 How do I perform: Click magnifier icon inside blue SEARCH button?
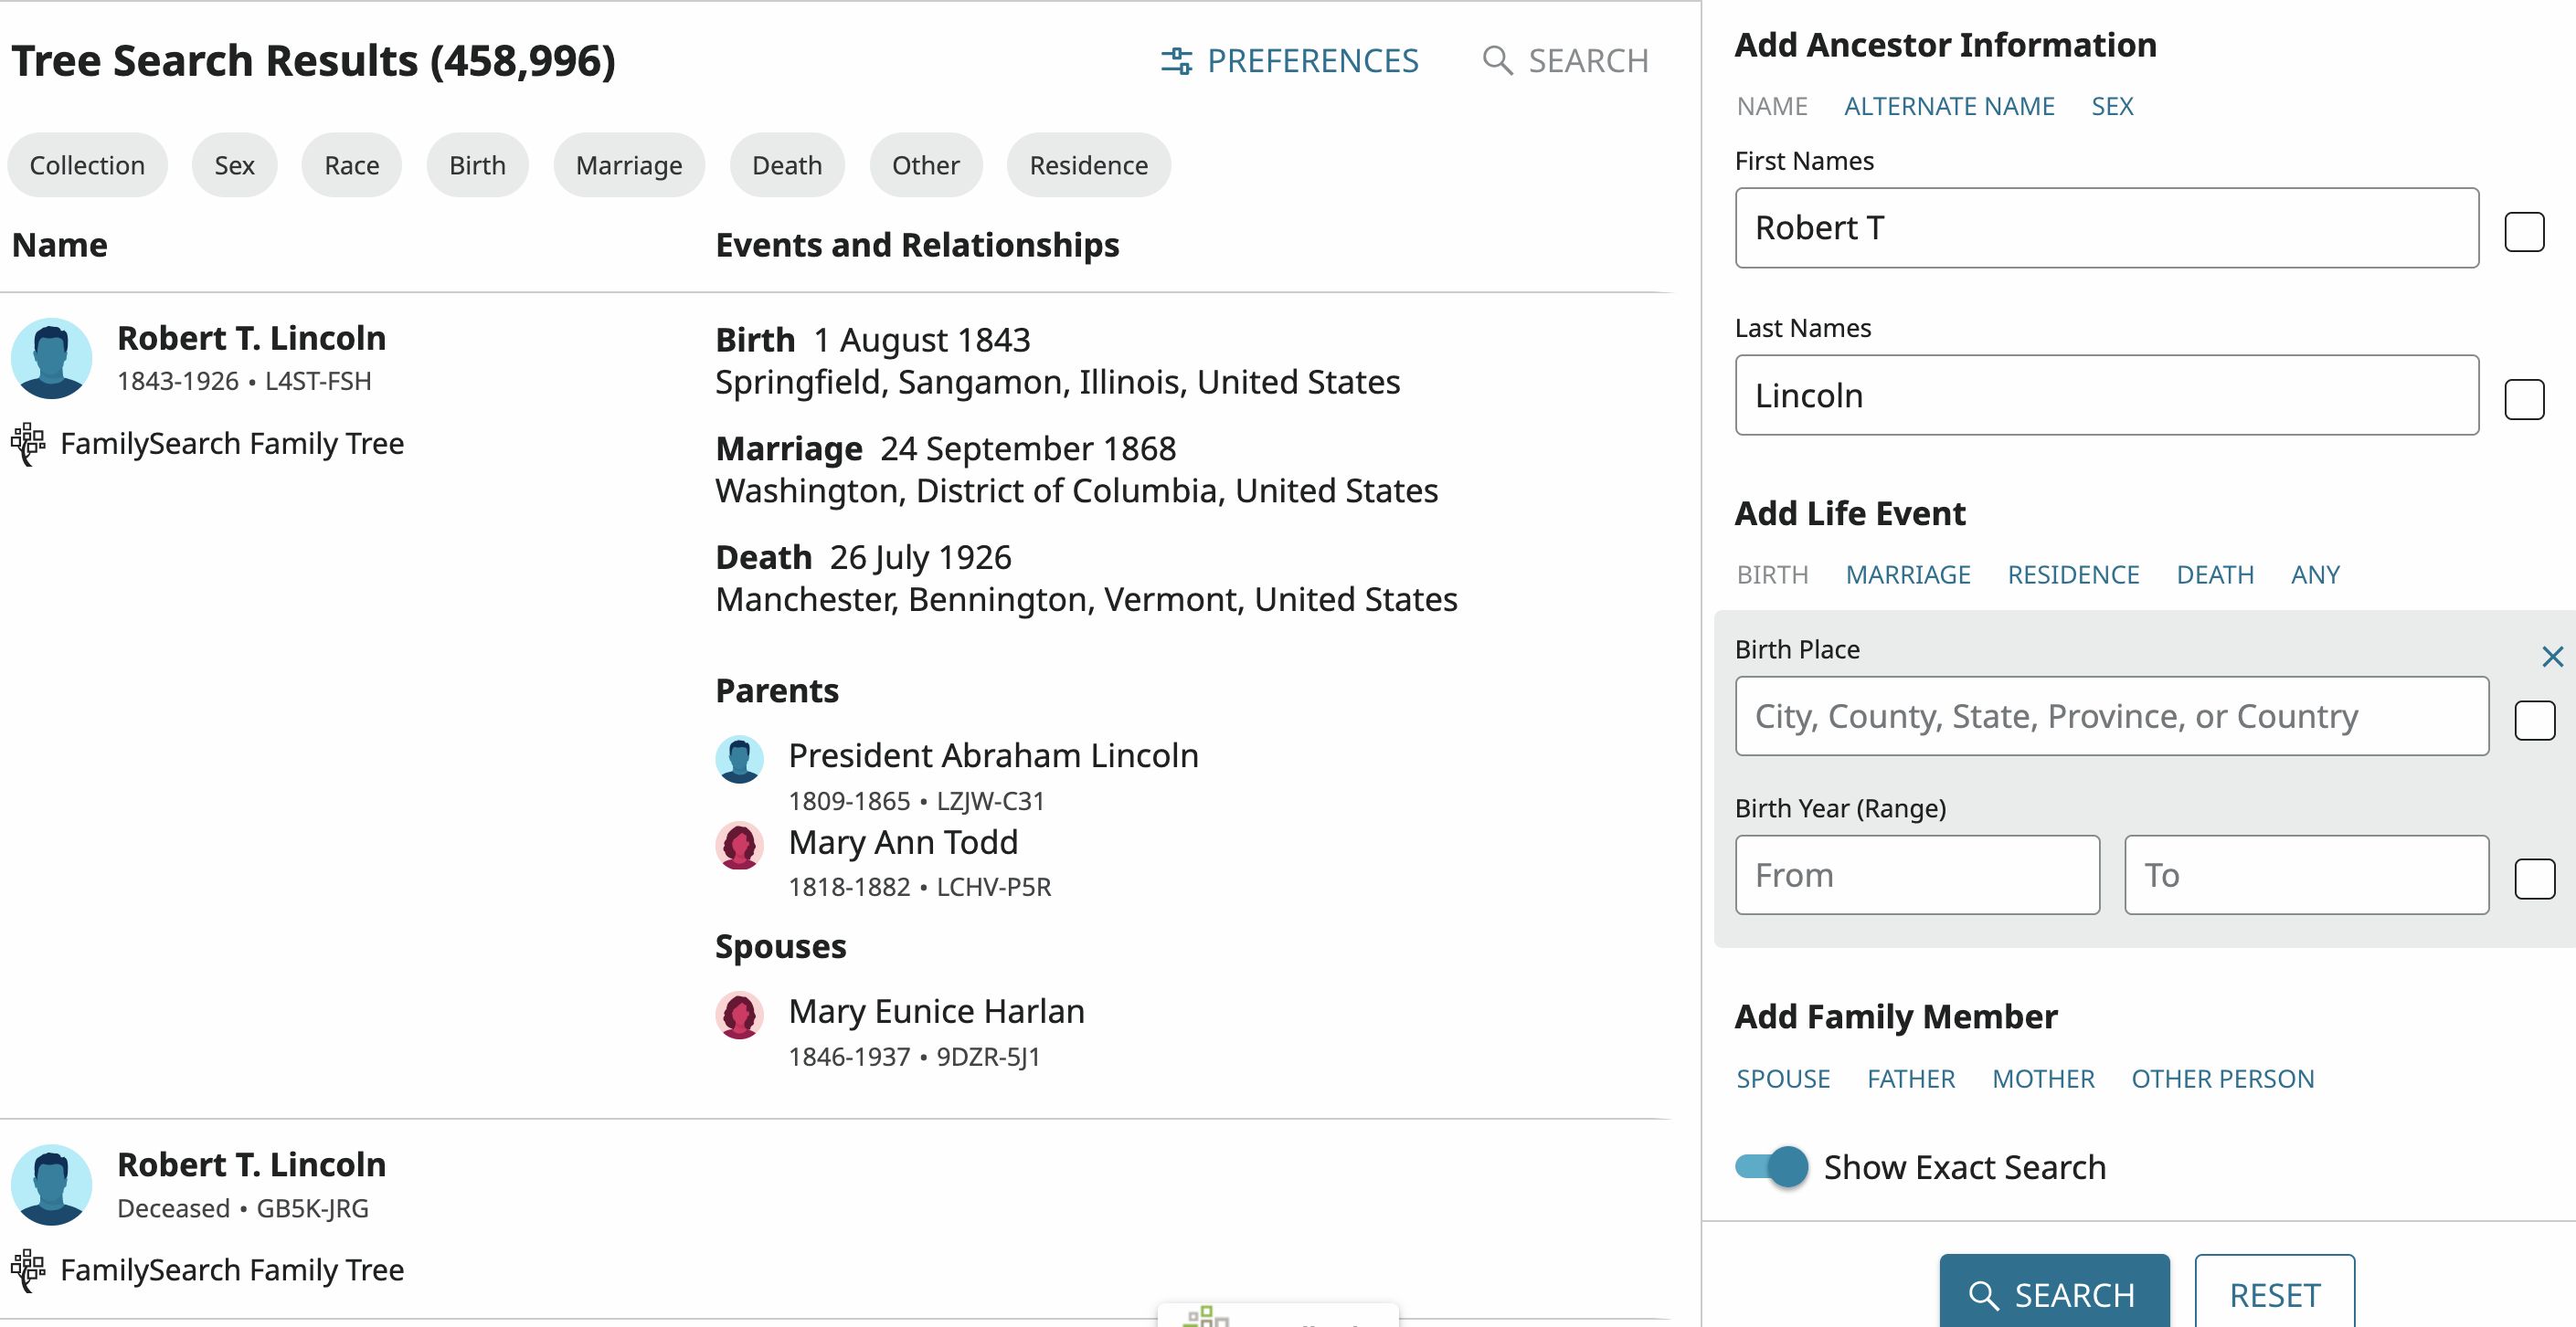(x=1984, y=1296)
